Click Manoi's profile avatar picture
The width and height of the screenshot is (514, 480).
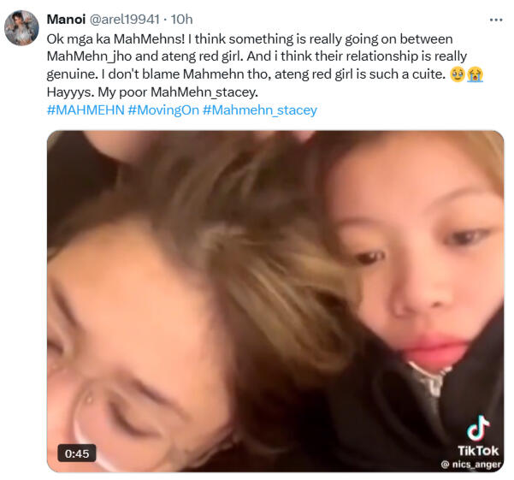21,28
